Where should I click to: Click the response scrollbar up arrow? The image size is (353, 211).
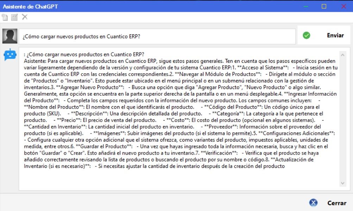[x=343, y=55]
